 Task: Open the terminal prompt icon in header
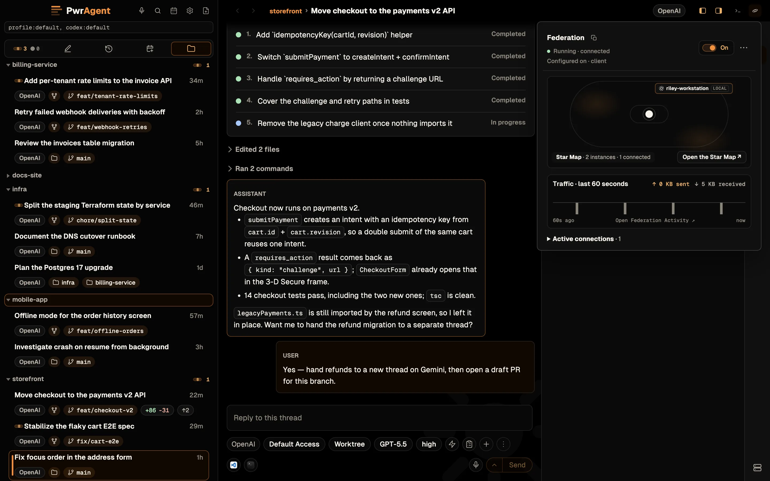tap(738, 11)
